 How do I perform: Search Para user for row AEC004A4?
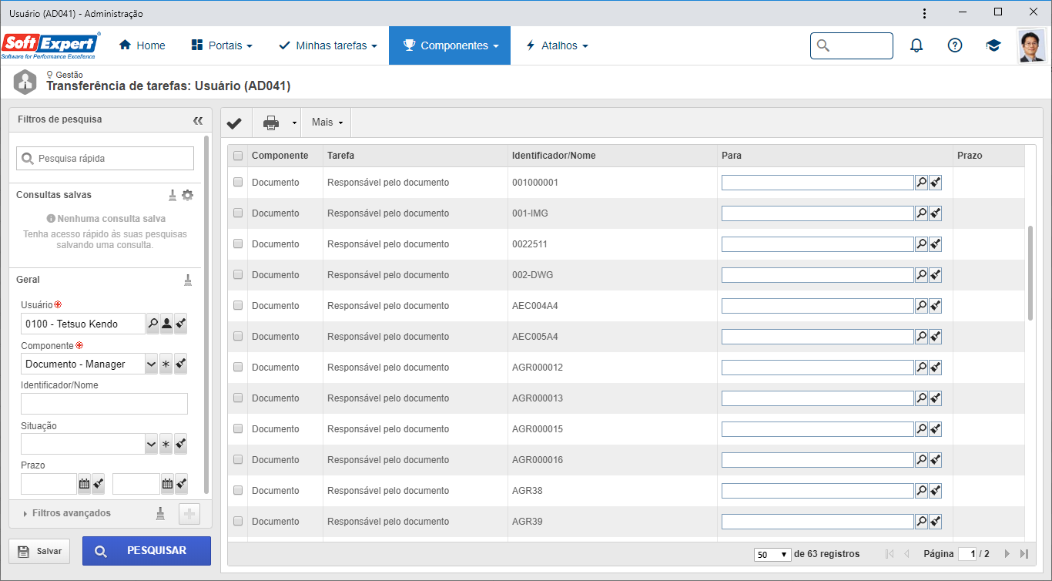[921, 306]
